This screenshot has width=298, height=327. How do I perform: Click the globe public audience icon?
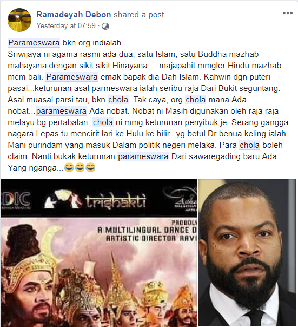[105, 27]
